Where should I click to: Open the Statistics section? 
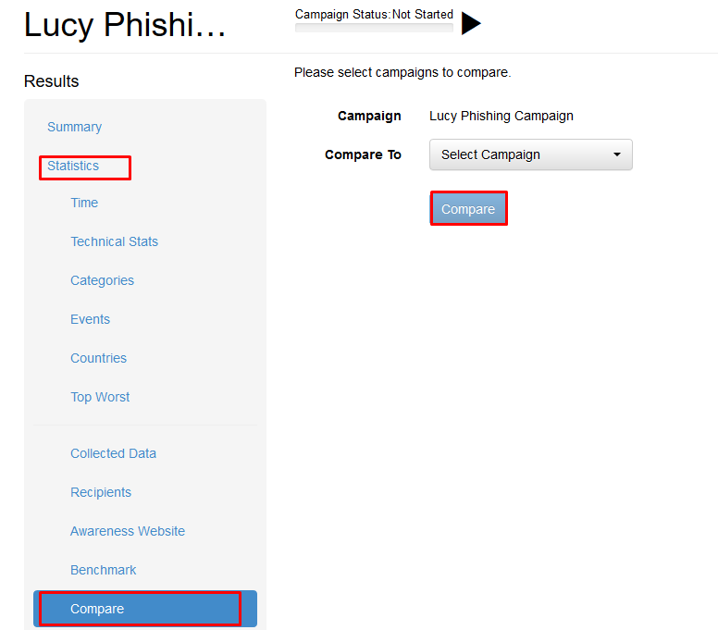pyautogui.click(x=73, y=166)
